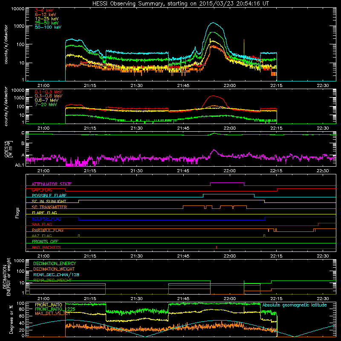Click the counts/s/detector label of the keV panel

6,44
